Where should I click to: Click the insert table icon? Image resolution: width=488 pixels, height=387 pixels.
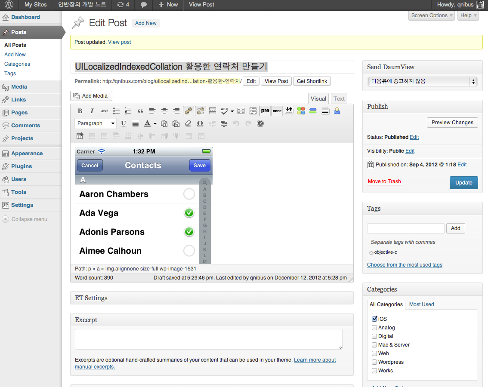(x=80, y=136)
